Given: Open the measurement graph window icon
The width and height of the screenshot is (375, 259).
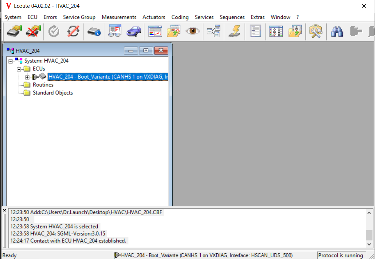Looking at the screenshot, I should point(155,31).
